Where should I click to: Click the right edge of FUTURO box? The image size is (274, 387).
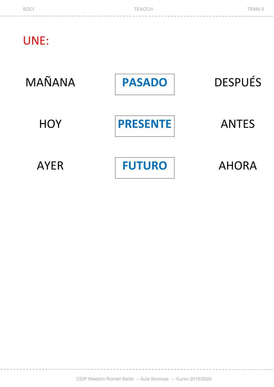click(x=174, y=168)
